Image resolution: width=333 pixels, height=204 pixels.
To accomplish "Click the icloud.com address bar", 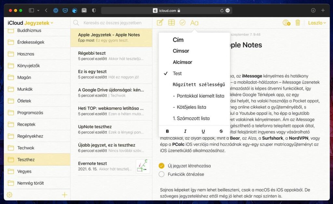I will point(166,10).
